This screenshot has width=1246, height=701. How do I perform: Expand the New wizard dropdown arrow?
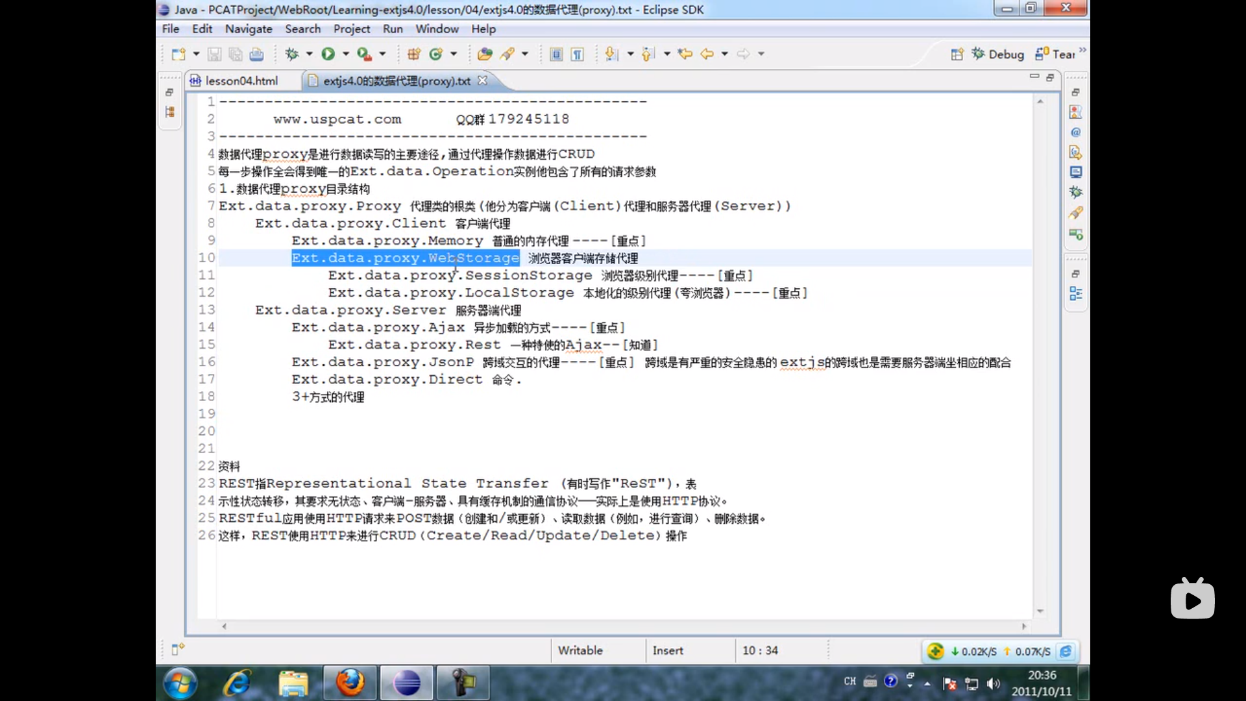[x=196, y=54]
